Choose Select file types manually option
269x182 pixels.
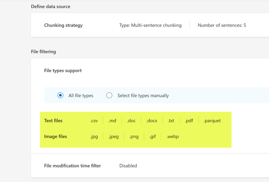(109, 95)
